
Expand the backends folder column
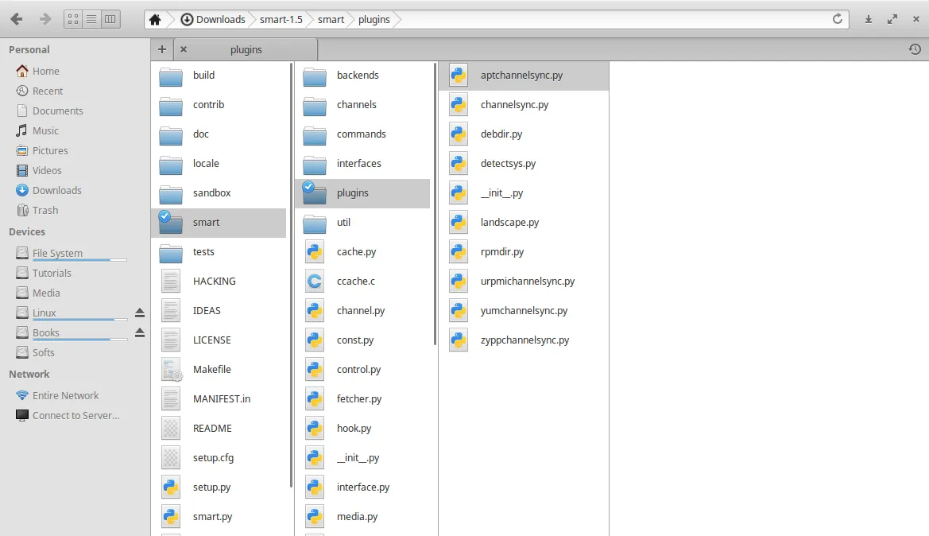point(358,76)
